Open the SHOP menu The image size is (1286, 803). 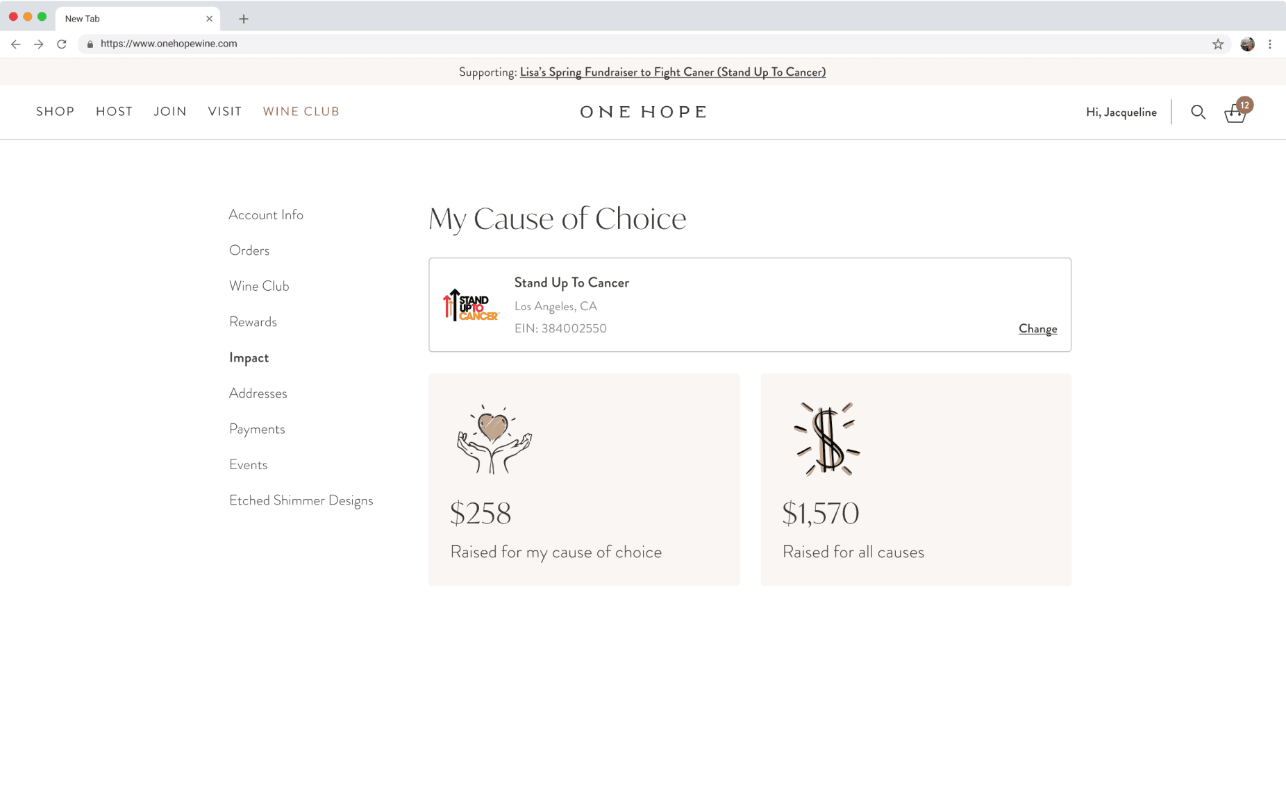click(x=55, y=112)
